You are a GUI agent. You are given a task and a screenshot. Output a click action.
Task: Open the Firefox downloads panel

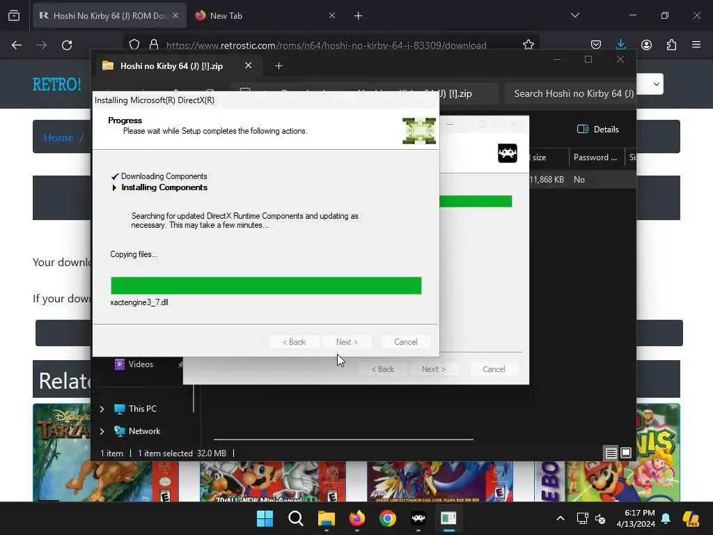(620, 45)
